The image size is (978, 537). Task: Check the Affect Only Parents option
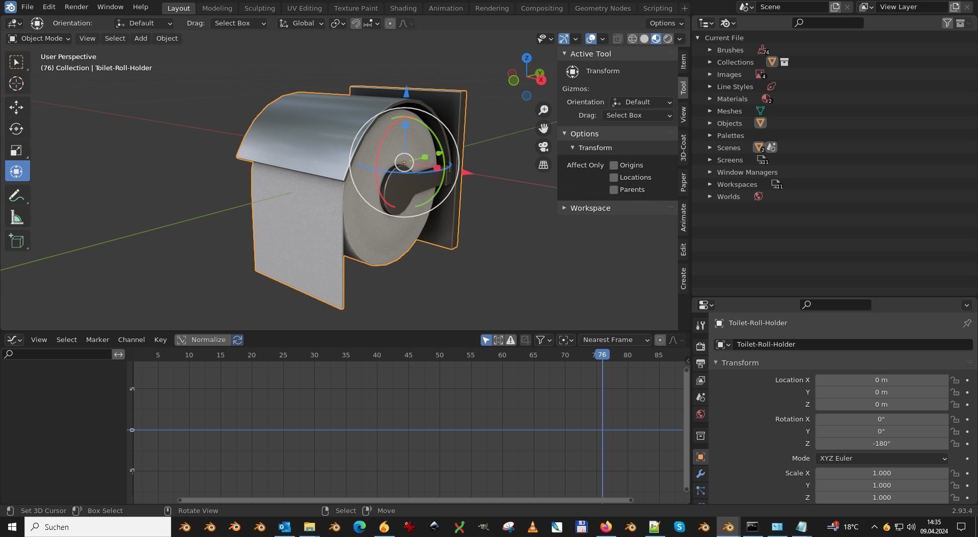tap(614, 190)
